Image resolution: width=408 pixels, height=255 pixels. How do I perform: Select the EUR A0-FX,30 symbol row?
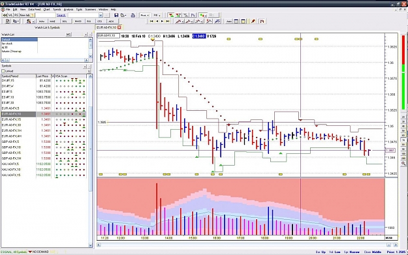click(44, 125)
